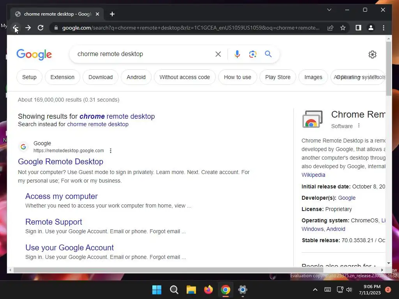Click the horizontal scrollbar thumb
The width and height of the screenshot is (399, 299).
168,270
